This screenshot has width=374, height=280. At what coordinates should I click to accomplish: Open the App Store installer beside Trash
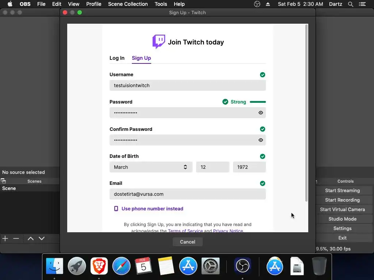click(x=275, y=266)
